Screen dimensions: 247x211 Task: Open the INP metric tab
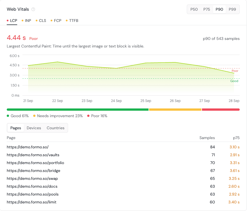[26, 21]
